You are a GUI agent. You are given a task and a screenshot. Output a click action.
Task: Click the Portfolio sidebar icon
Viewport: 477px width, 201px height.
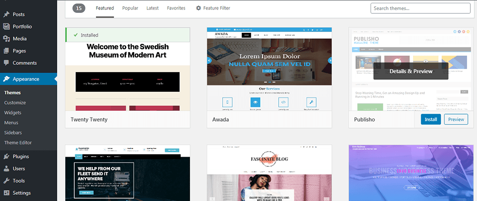pyautogui.click(x=6, y=26)
